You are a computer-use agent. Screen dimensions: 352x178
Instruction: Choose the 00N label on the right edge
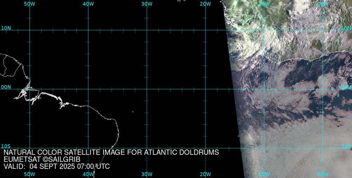coord(346,87)
